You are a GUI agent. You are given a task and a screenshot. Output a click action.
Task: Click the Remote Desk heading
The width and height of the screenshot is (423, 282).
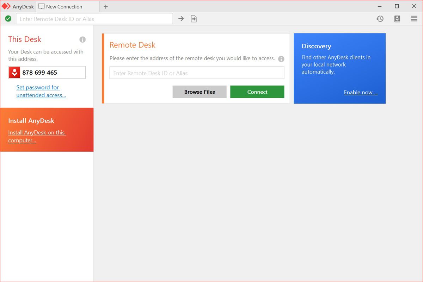coord(133,45)
